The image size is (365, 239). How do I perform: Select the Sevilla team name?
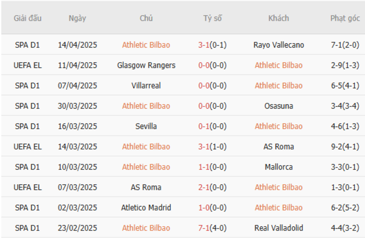coord(146,126)
